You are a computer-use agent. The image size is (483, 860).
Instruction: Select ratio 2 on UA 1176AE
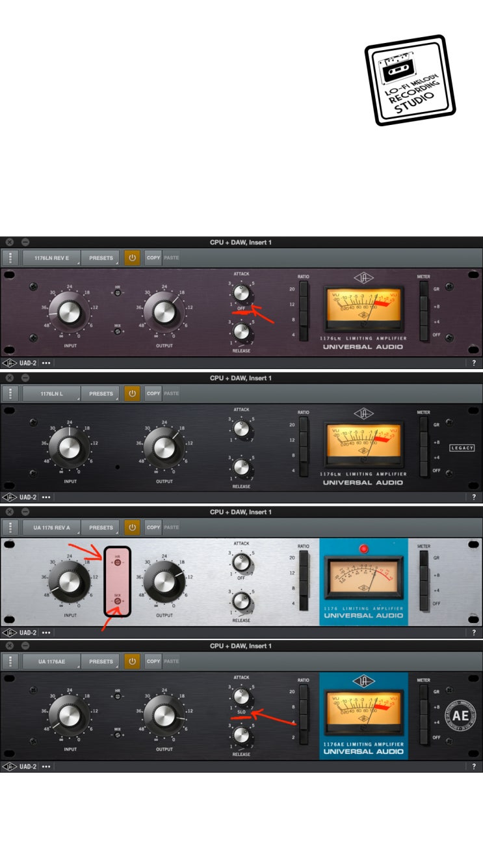click(x=304, y=738)
